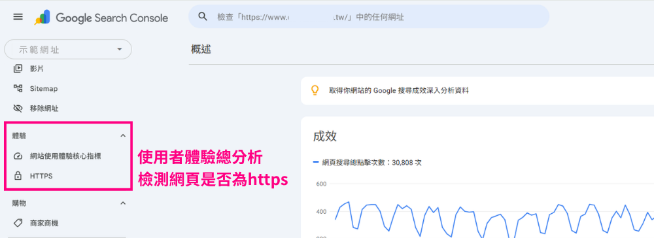Open the Sitemap page

pyautogui.click(x=44, y=89)
